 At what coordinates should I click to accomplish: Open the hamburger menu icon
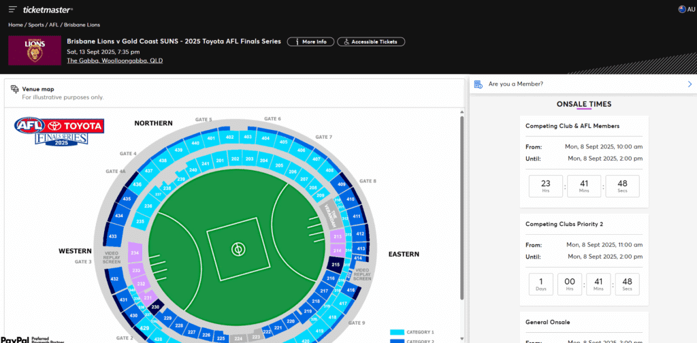[x=12, y=10]
